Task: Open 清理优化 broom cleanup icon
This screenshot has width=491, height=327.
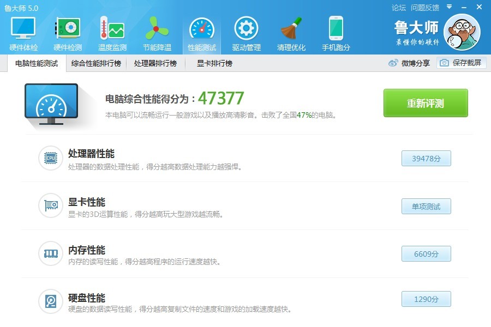Action: coord(291,28)
